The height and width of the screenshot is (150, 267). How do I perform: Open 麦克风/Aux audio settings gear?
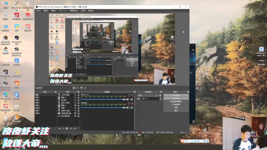coord(131,99)
